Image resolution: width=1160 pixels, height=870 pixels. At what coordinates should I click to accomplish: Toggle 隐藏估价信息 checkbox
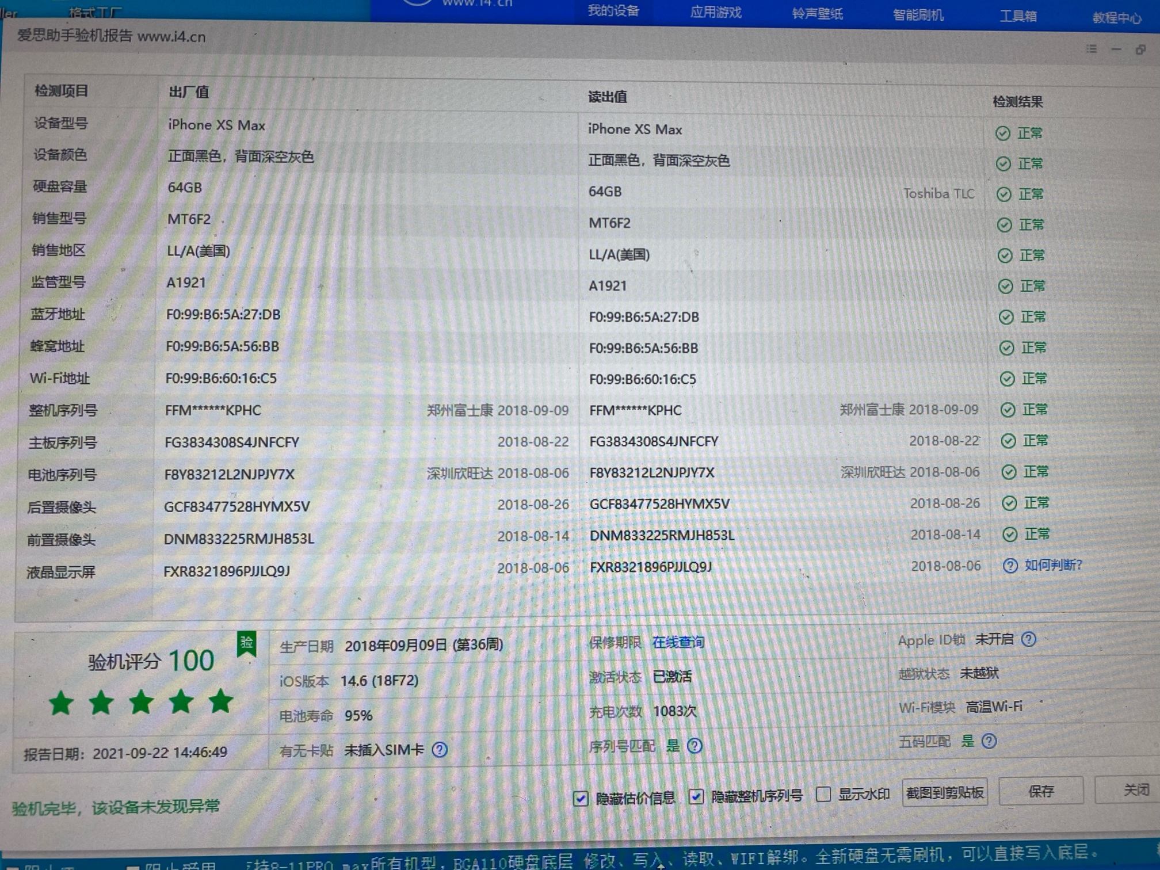pyautogui.click(x=581, y=799)
